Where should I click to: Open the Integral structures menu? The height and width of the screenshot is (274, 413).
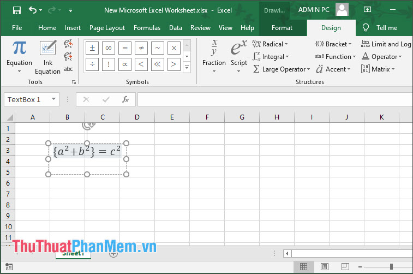[x=271, y=57]
